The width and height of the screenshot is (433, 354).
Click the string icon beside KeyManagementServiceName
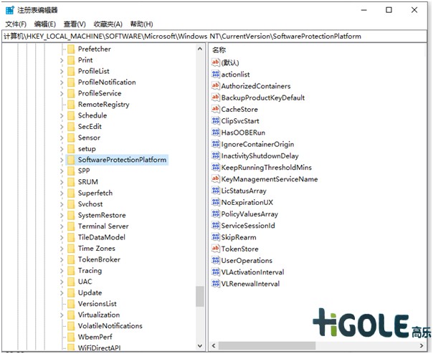click(x=215, y=179)
